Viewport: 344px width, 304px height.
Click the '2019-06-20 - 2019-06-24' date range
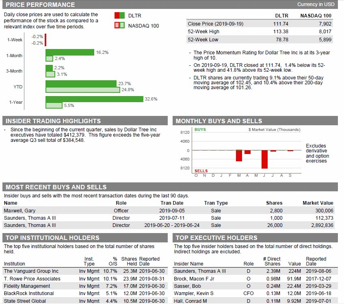172,225
